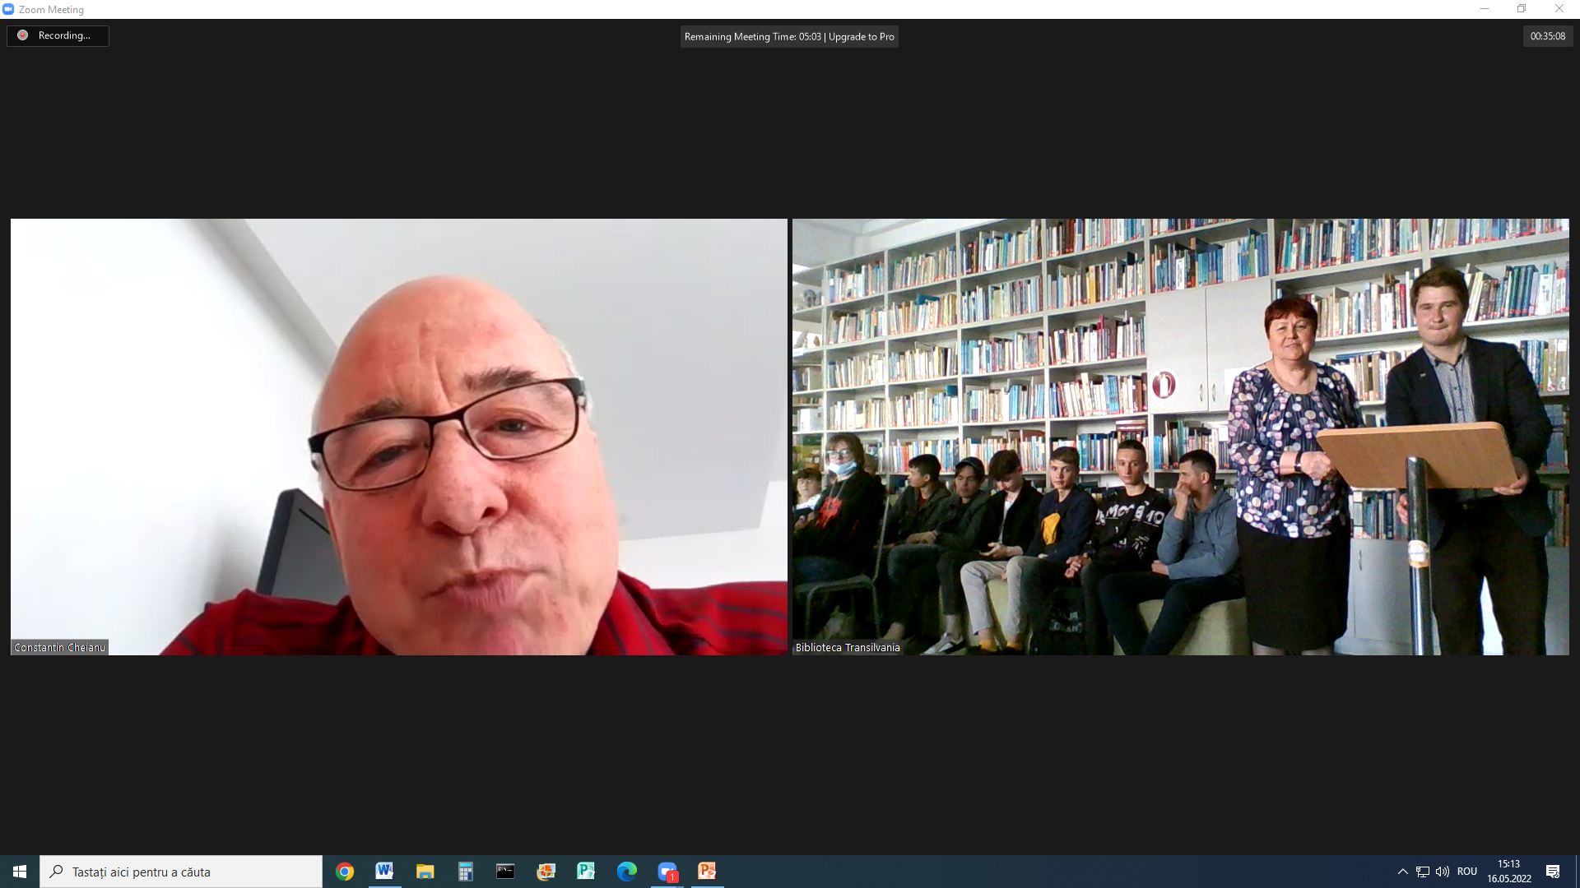Open Microsoft Publisher from the taskbar

pyautogui.click(x=586, y=872)
